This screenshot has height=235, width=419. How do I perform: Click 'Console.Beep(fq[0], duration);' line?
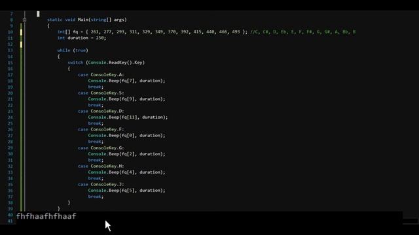tap(126, 135)
